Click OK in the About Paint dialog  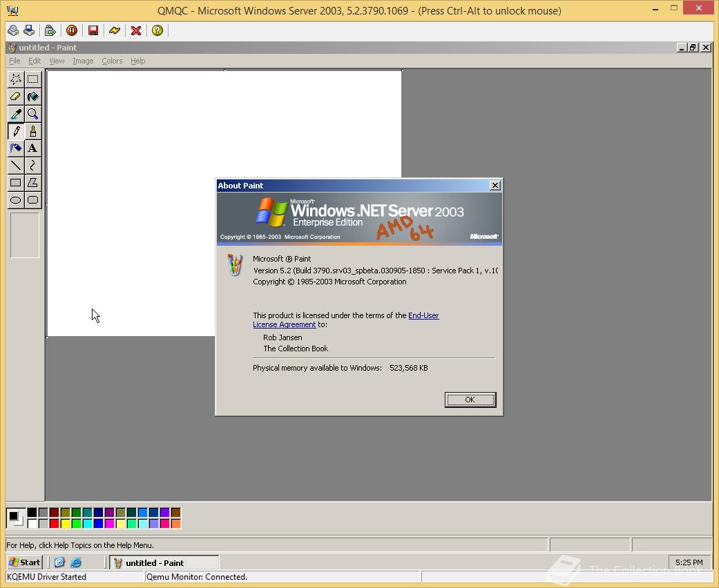470,400
